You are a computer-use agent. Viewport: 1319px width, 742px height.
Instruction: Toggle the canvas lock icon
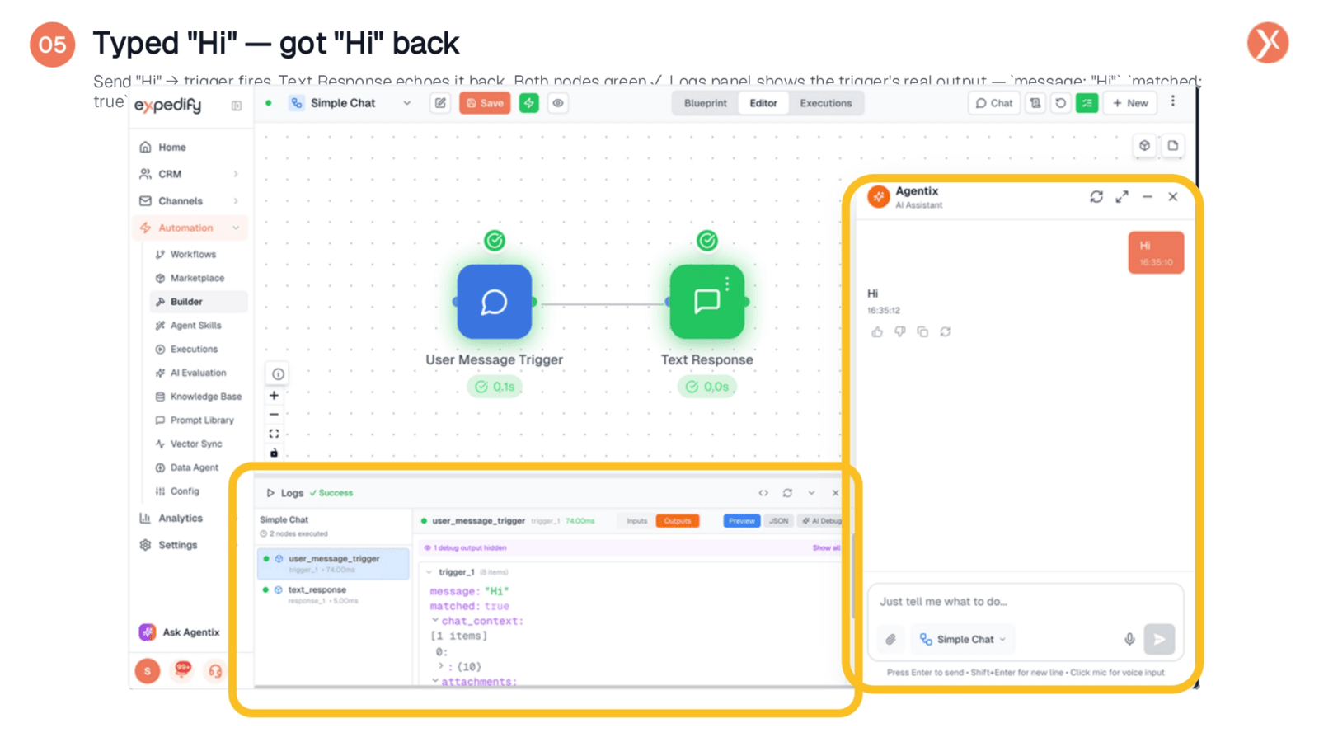click(x=274, y=453)
